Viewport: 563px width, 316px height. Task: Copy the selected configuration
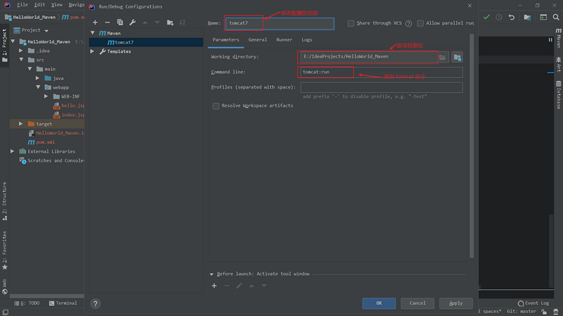(120, 22)
